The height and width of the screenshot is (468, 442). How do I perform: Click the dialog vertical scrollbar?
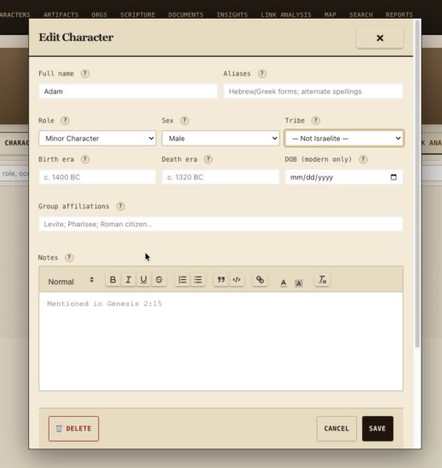coord(417,184)
